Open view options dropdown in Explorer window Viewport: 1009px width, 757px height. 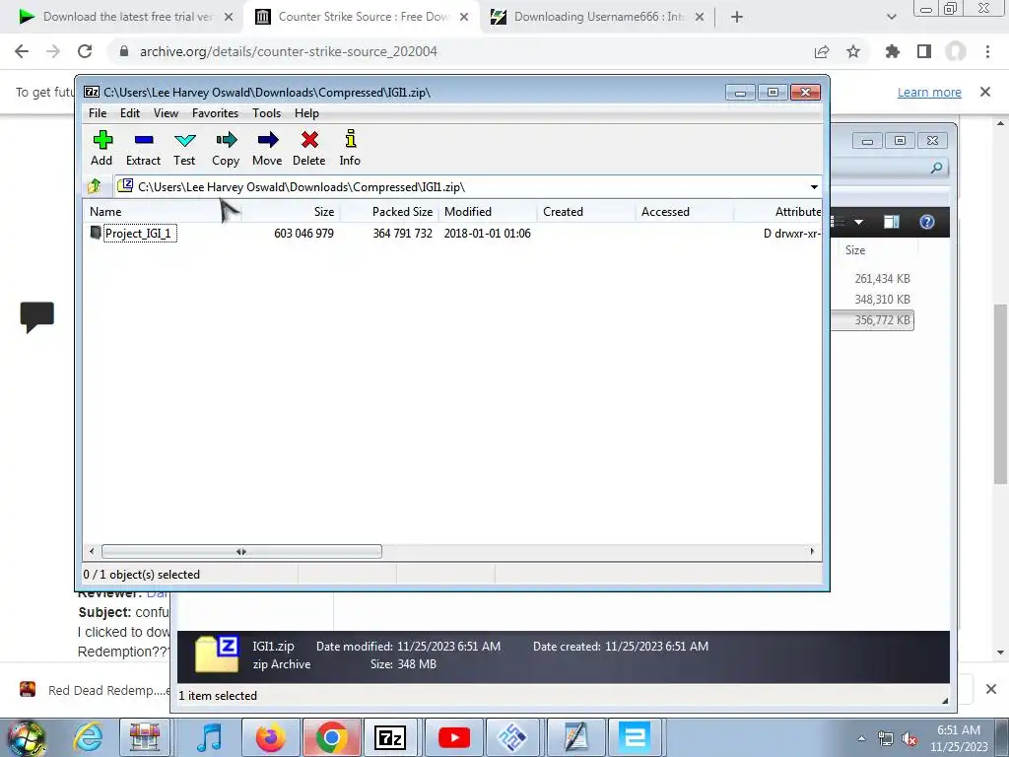859,222
